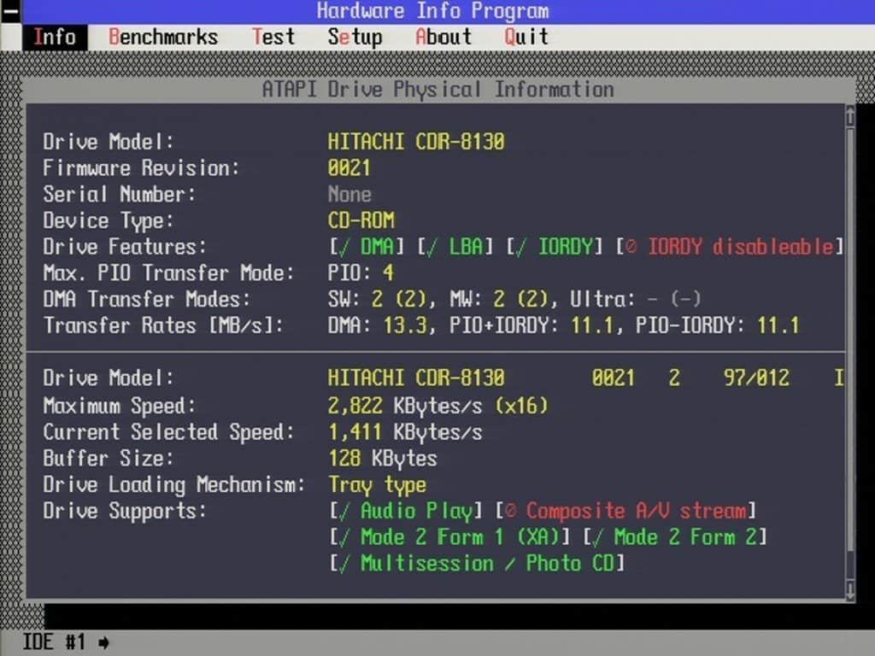This screenshot has height=656, width=875.
Task: Click the 97/012 date value
Action: coord(757,378)
